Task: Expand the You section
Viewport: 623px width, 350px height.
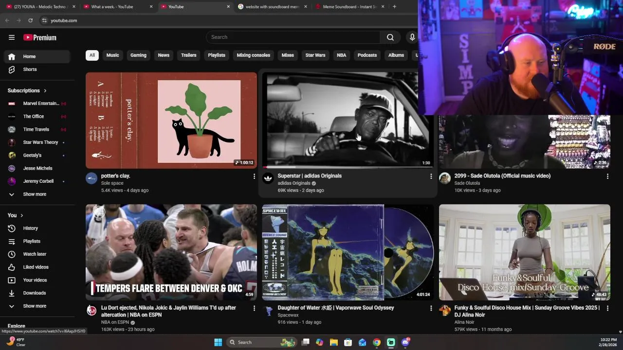Action: pyautogui.click(x=16, y=215)
